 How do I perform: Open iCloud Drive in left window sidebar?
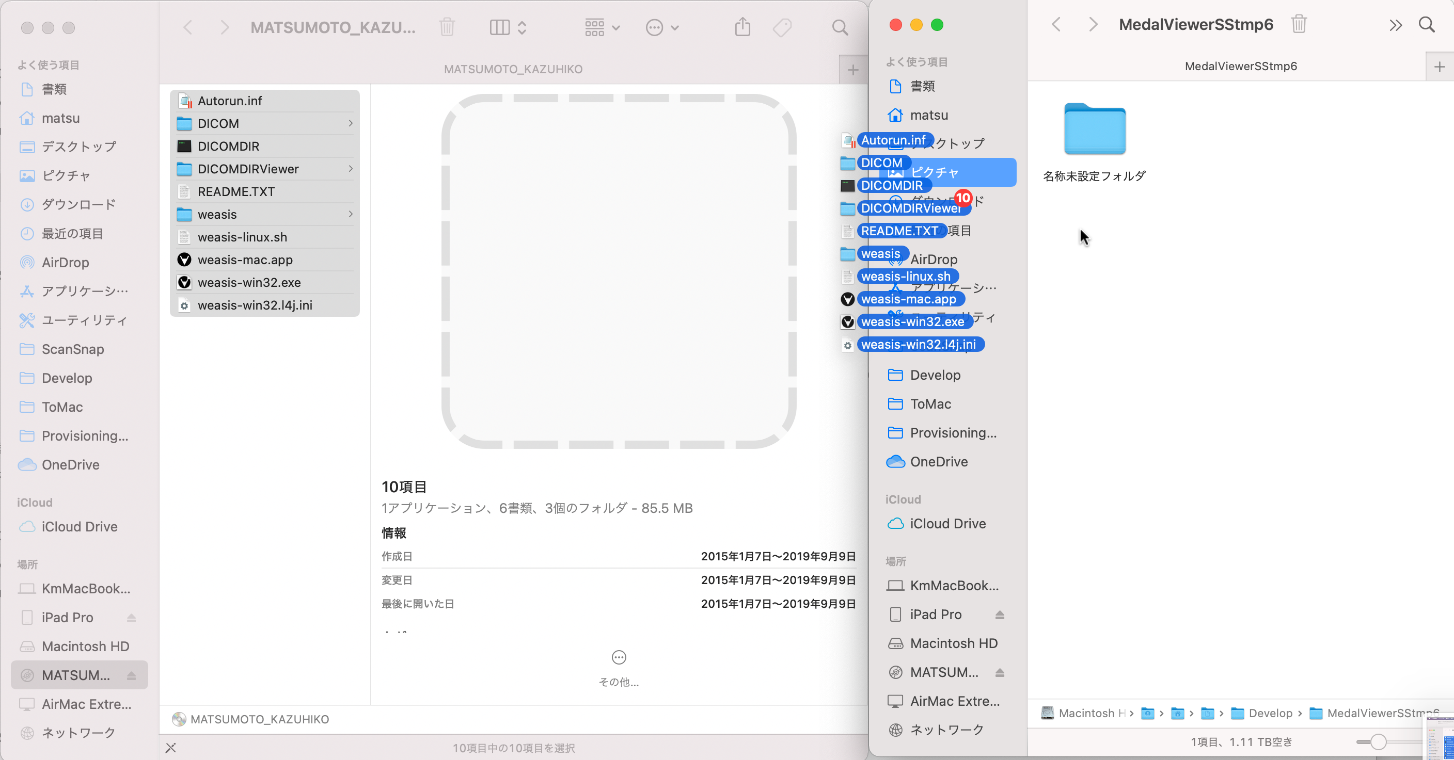click(80, 526)
